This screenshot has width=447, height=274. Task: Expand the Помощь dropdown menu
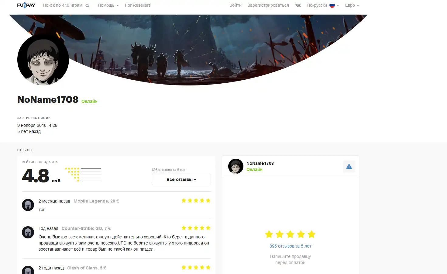click(x=108, y=5)
